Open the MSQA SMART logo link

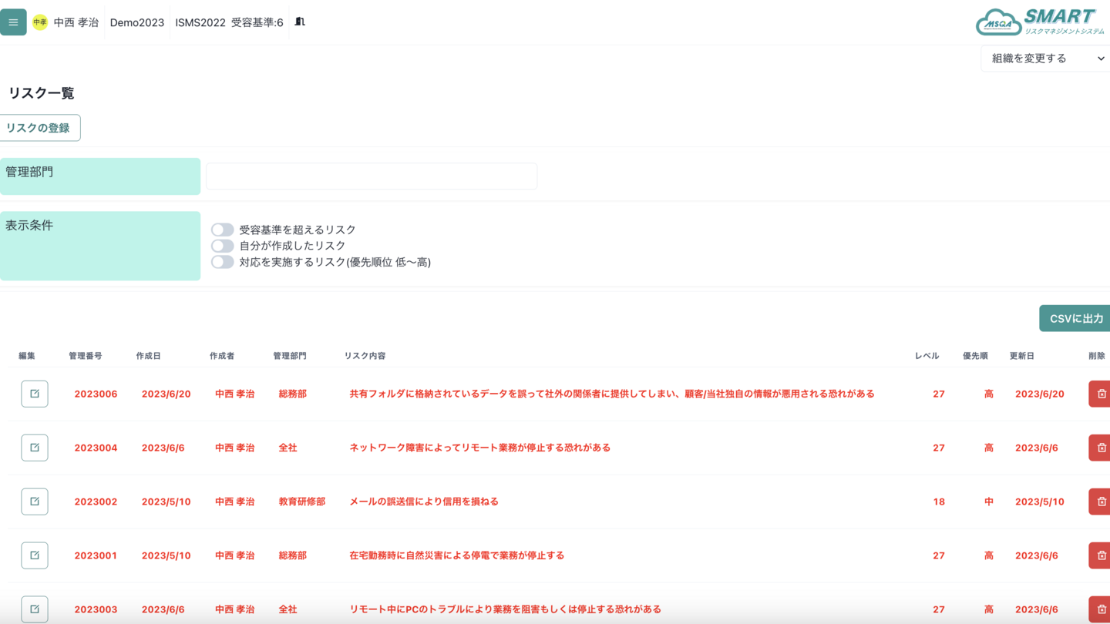click(1039, 22)
